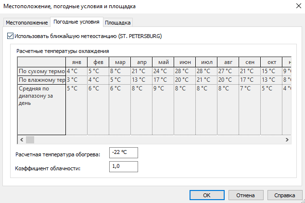
Task: Switch to the Местоположение tab
Action: tap(27, 23)
